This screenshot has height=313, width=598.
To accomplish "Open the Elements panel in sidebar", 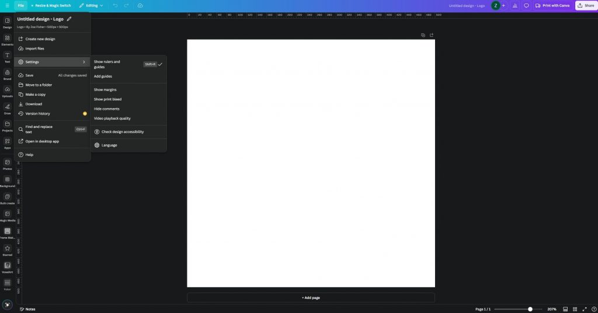I will click(7, 40).
